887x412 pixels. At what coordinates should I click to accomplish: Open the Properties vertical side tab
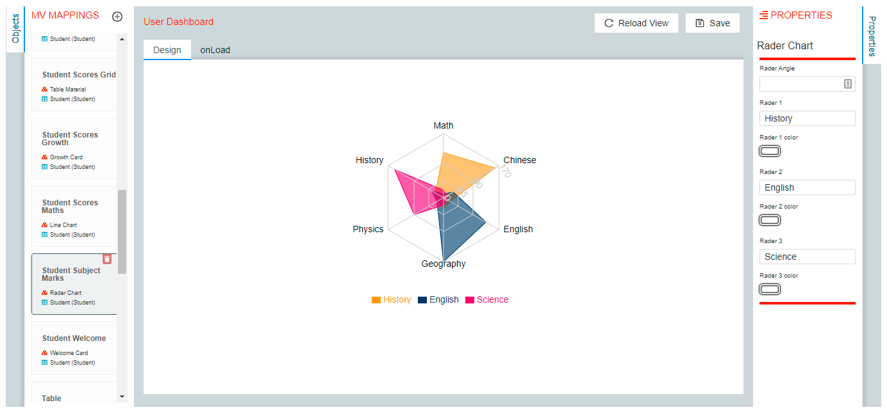click(x=872, y=36)
